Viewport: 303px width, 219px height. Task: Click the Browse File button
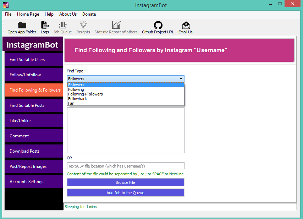coord(126,182)
